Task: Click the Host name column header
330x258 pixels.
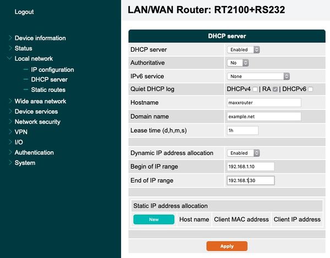Action: (x=194, y=219)
